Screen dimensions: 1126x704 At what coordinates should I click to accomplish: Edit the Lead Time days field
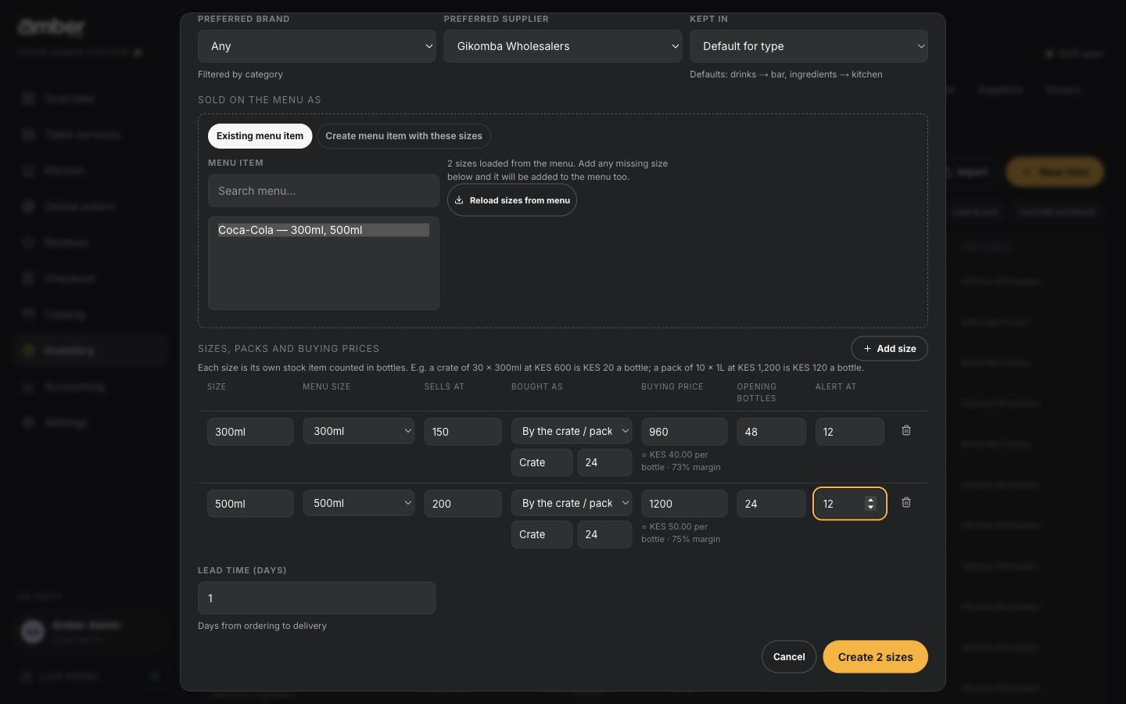coord(317,598)
